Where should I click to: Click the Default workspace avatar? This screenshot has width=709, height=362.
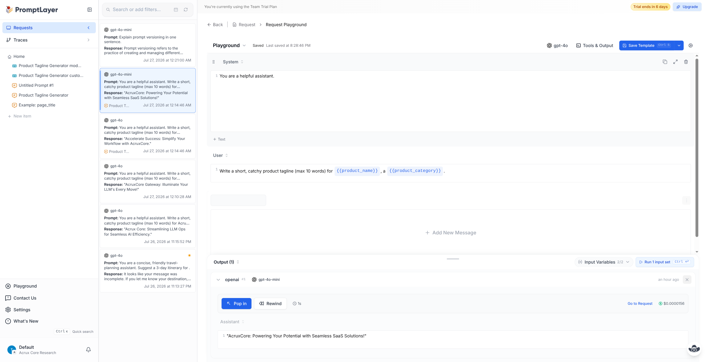click(x=12, y=350)
